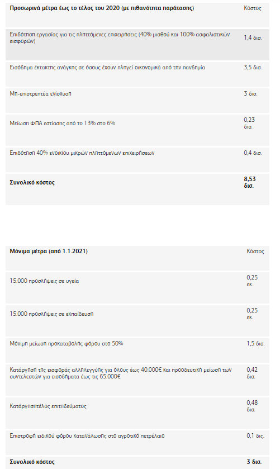Click the 'Μόνιμα μέτρα (από 1.1.2021)' header
This screenshot has height=469, width=280.
(49, 251)
